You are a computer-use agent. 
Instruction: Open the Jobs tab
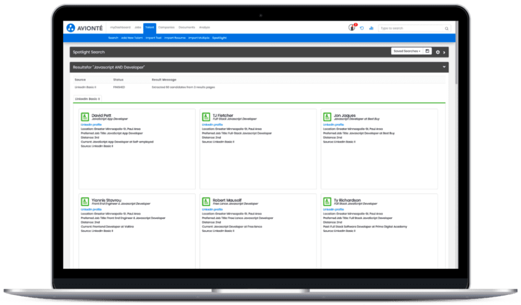138,27
